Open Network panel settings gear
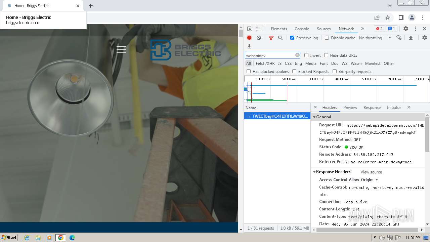Image resolution: width=430 pixels, height=242 pixels. click(425, 38)
